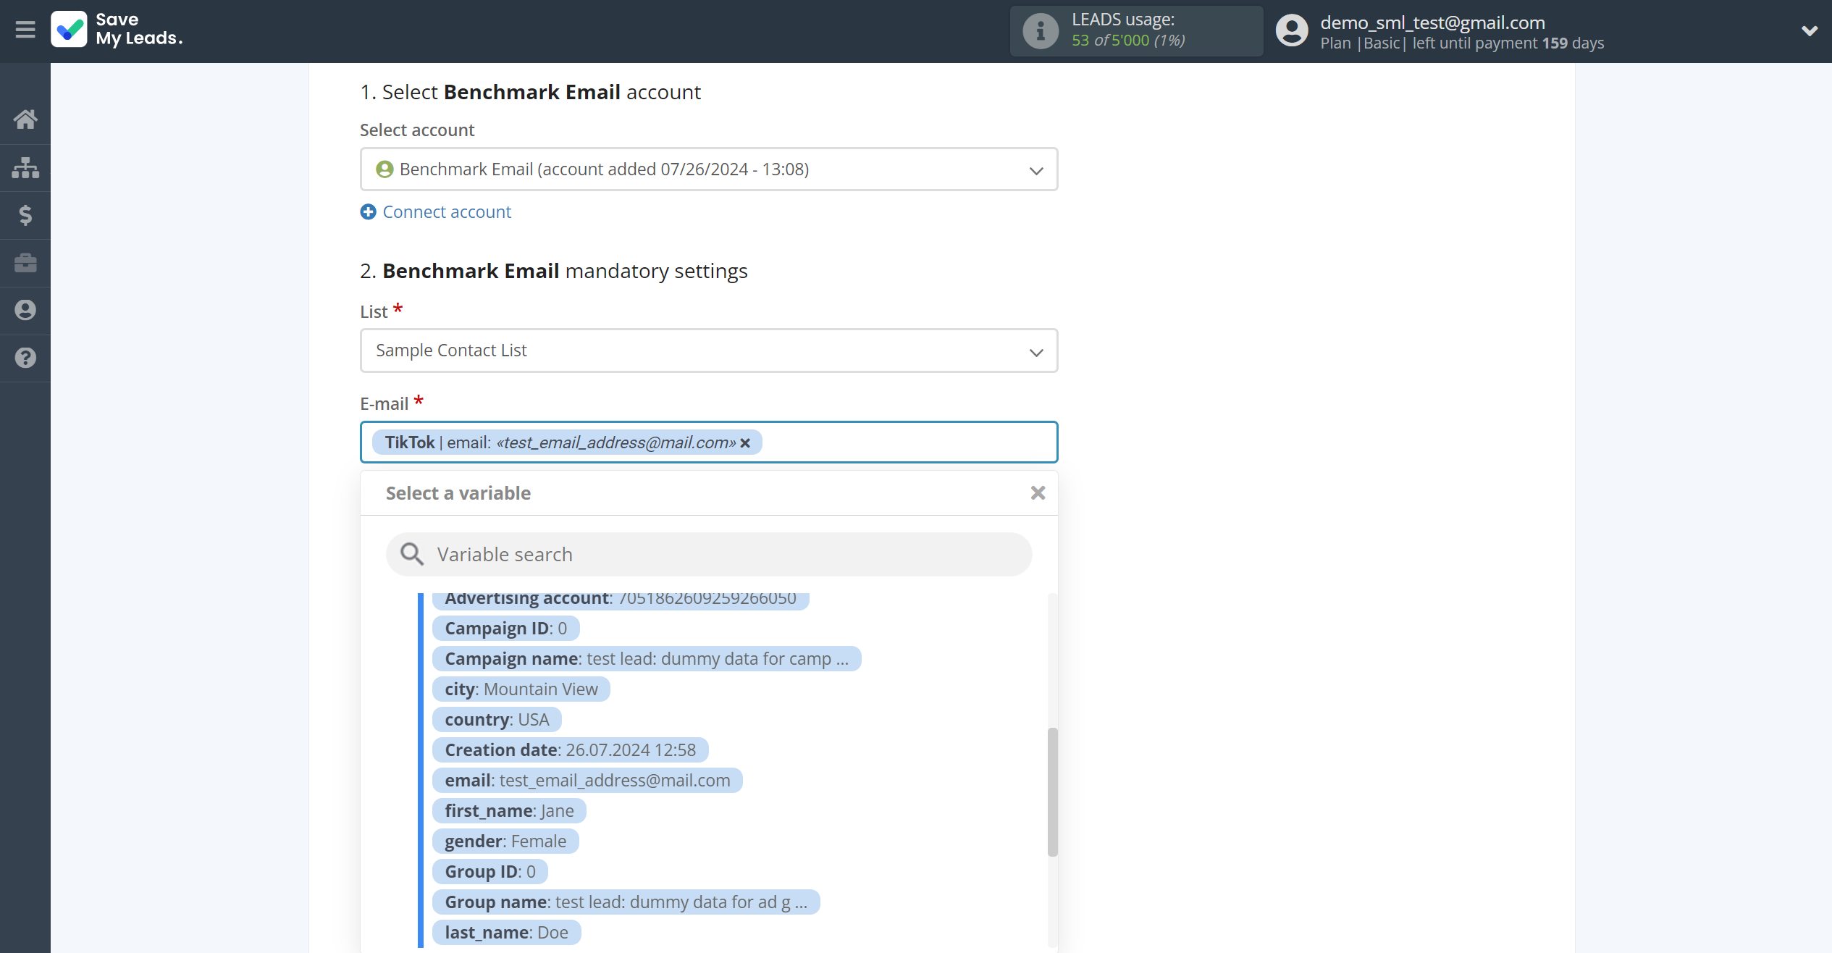The image size is (1832, 953).
Task: Remove the TikTok email tag
Action: (x=745, y=443)
